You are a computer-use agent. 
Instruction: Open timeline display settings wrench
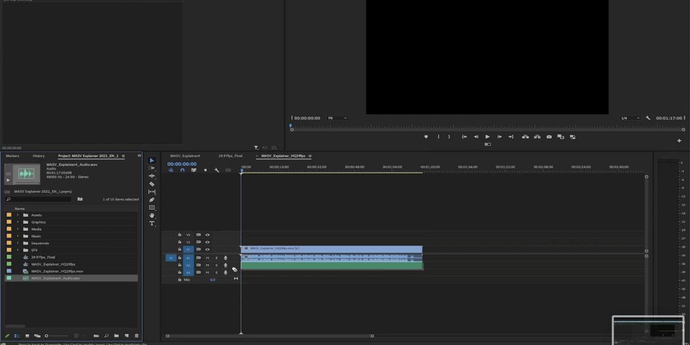(x=217, y=170)
